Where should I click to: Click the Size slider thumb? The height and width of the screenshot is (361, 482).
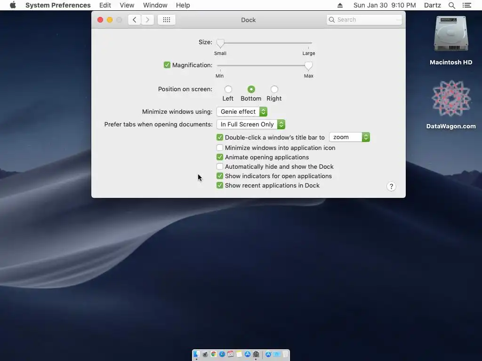(x=220, y=43)
